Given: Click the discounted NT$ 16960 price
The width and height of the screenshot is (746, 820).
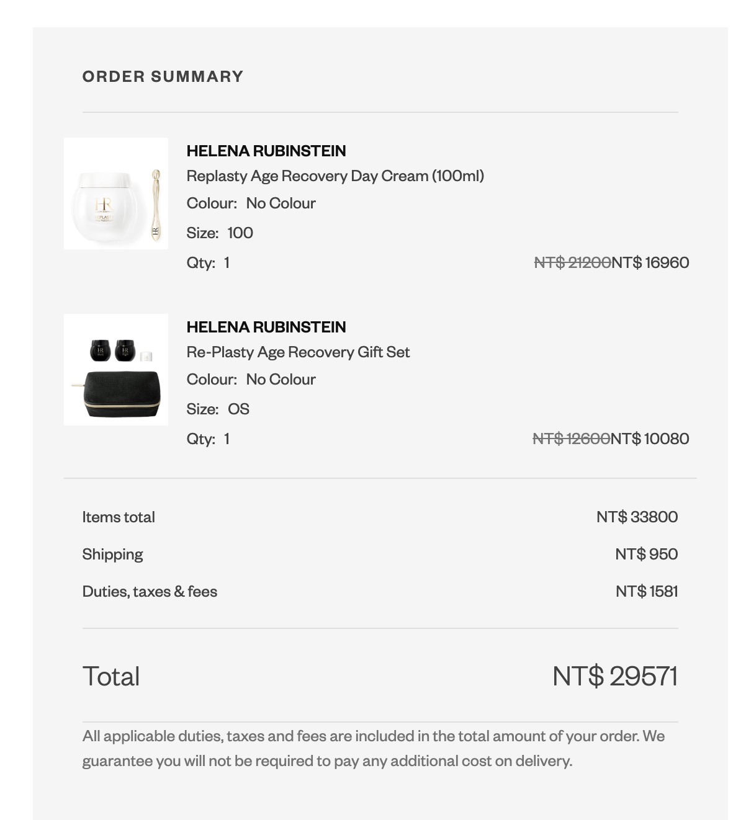Looking at the screenshot, I should click(x=650, y=262).
